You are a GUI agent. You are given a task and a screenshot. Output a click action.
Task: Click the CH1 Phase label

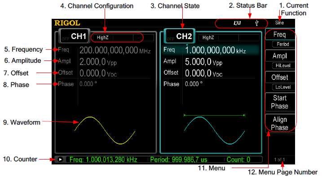66,84
